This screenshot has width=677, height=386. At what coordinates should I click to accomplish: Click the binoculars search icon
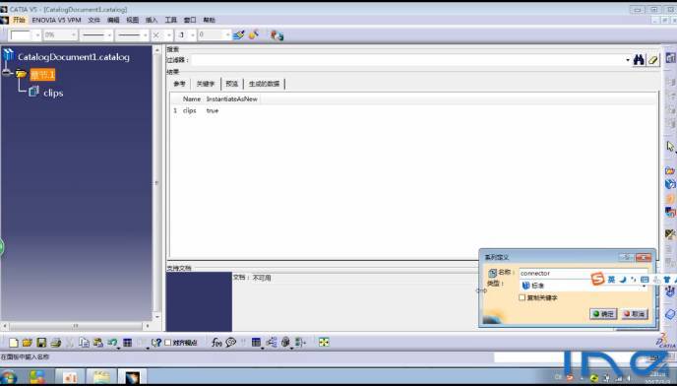coord(639,60)
